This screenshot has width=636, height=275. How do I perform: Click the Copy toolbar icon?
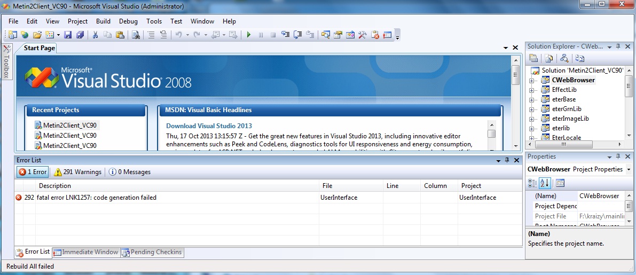[x=107, y=35]
